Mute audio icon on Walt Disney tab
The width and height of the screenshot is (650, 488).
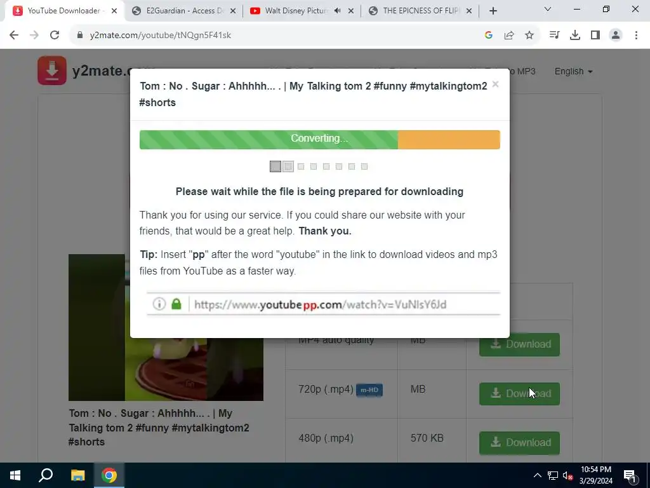coord(338,11)
